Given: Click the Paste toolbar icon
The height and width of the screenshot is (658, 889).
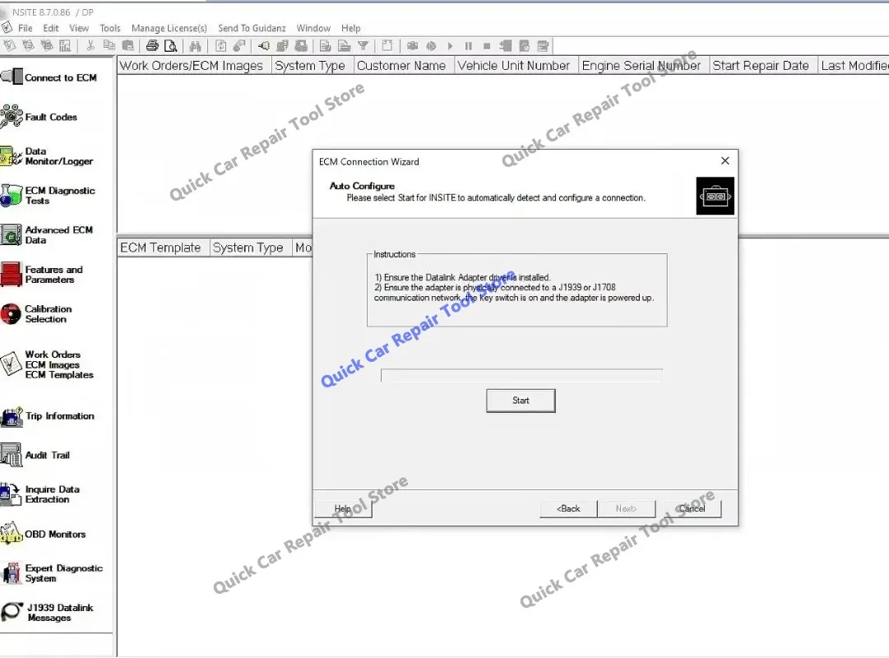Looking at the screenshot, I should point(128,46).
